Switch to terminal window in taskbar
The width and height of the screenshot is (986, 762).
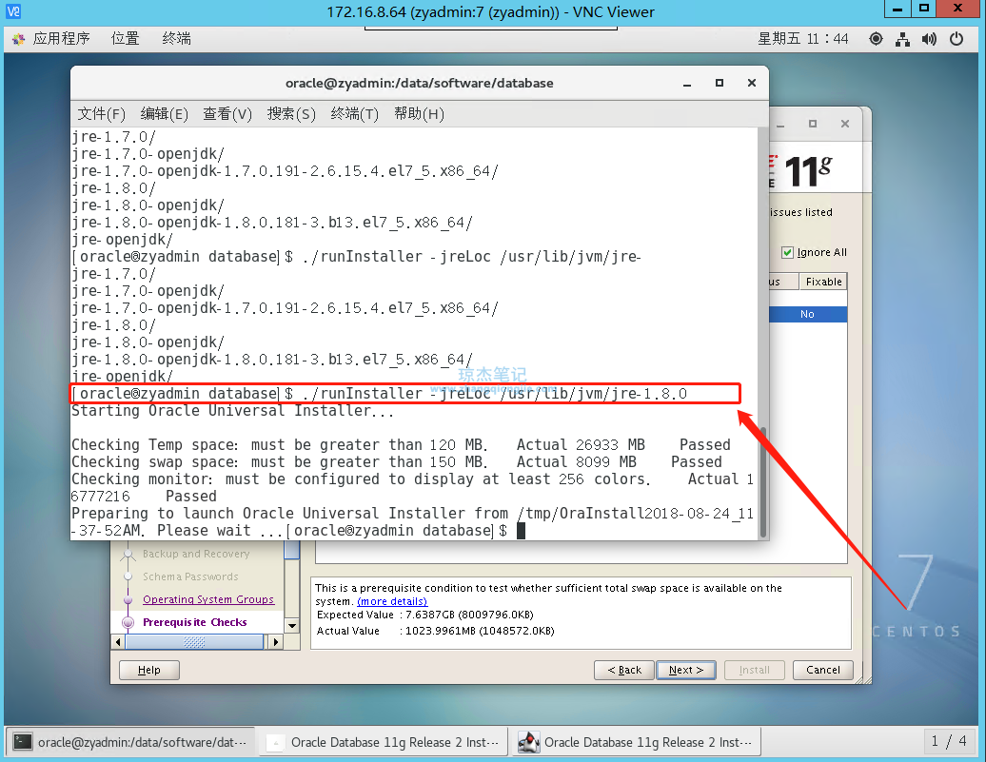pos(130,743)
